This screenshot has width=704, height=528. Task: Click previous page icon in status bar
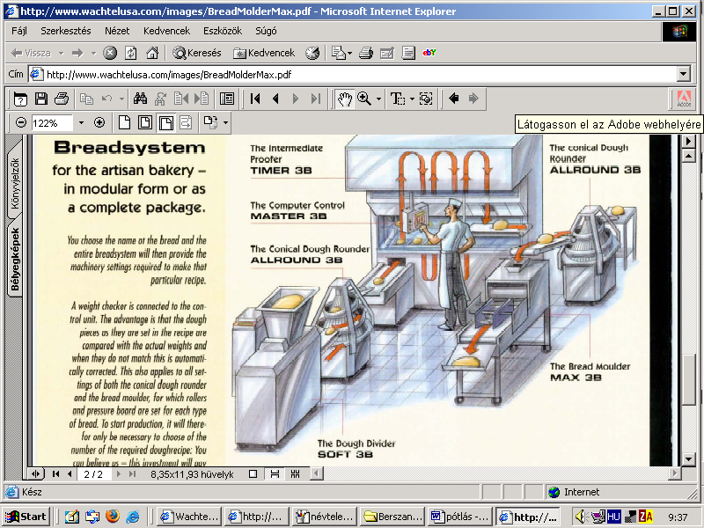pyautogui.click(x=70, y=473)
